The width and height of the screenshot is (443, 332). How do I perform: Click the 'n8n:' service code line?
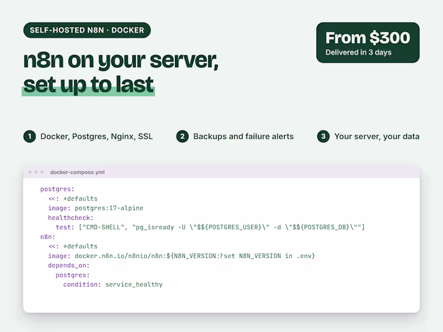[48, 237]
